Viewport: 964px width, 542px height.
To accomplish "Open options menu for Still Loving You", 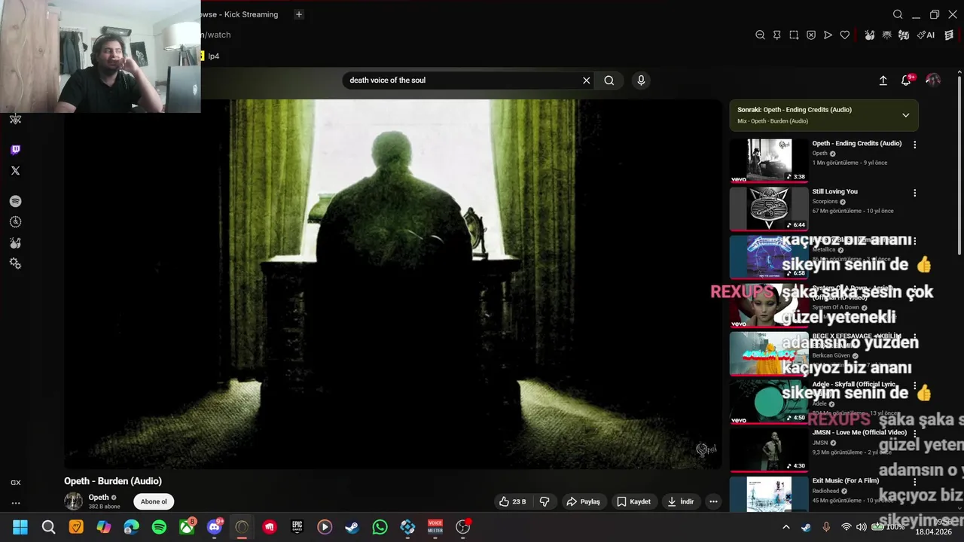I will [x=915, y=193].
